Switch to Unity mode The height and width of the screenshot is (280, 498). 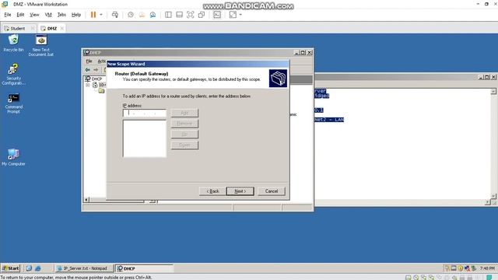pyautogui.click(x=202, y=15)
